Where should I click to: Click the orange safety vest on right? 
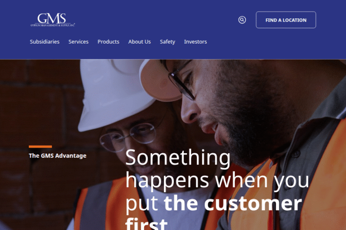coord(320,183)
